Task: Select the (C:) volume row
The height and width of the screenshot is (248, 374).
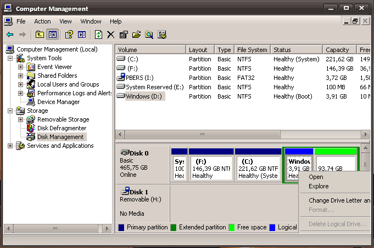Action: 243,59
